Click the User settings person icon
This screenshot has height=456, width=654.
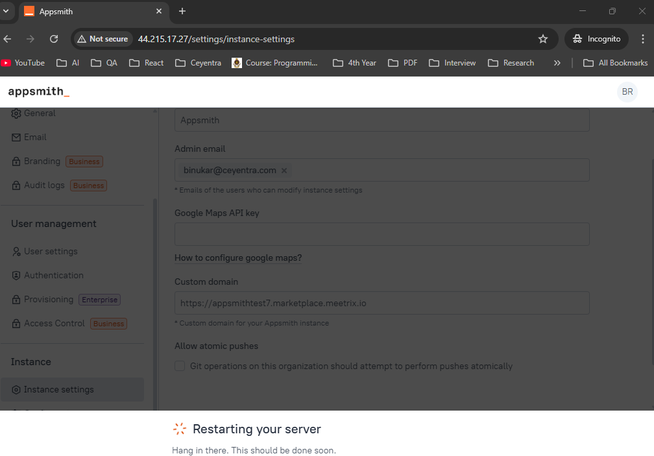point(16,251)
